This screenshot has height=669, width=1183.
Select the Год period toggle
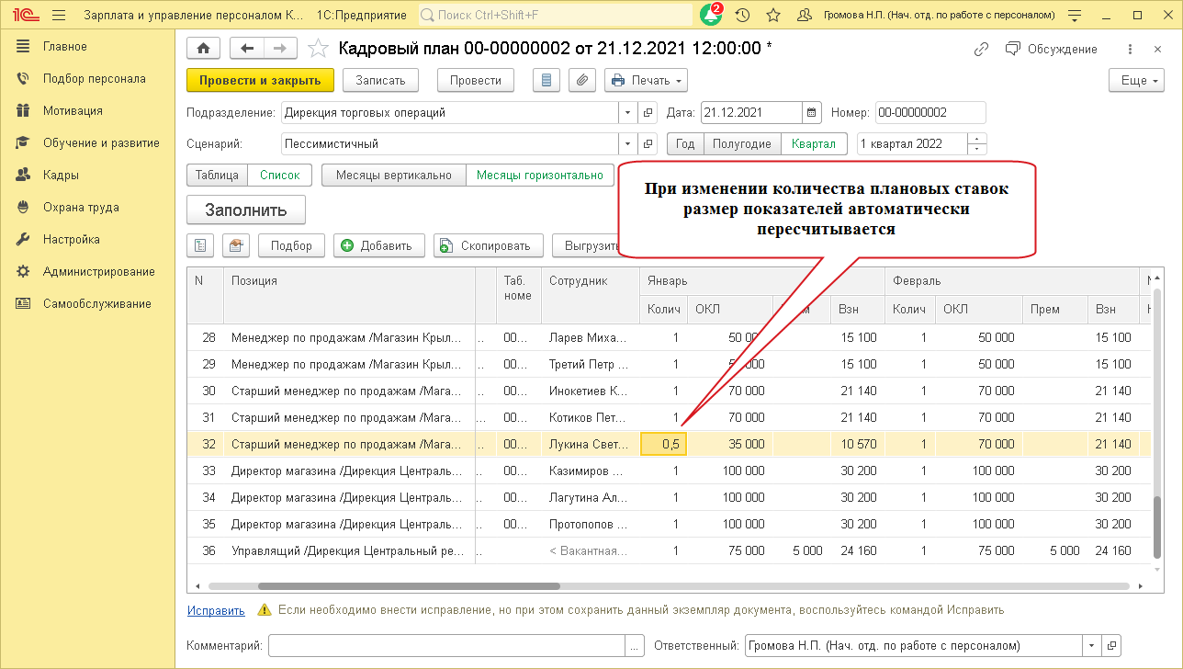pos(685,144)
